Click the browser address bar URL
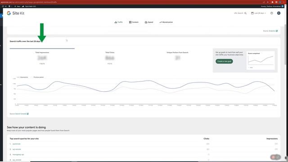Screen dimensions: 288x162 tap(29, 2)
